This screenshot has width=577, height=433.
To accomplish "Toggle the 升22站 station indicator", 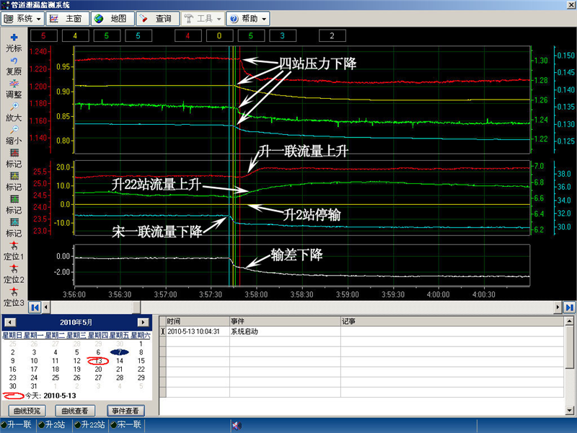I will pos(91,425).
